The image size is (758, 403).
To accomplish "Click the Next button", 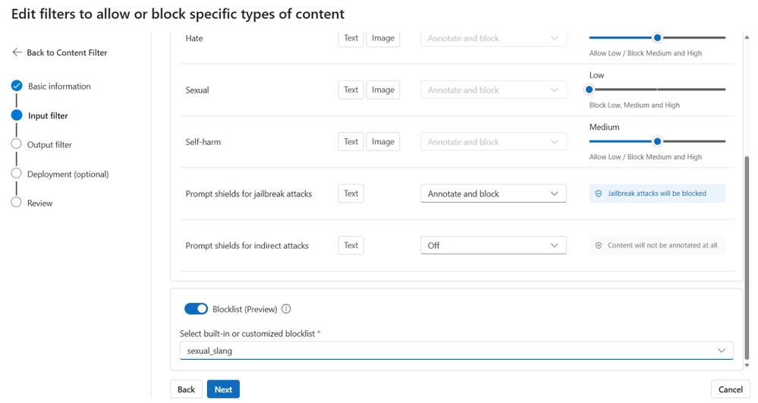I will 223,389.
